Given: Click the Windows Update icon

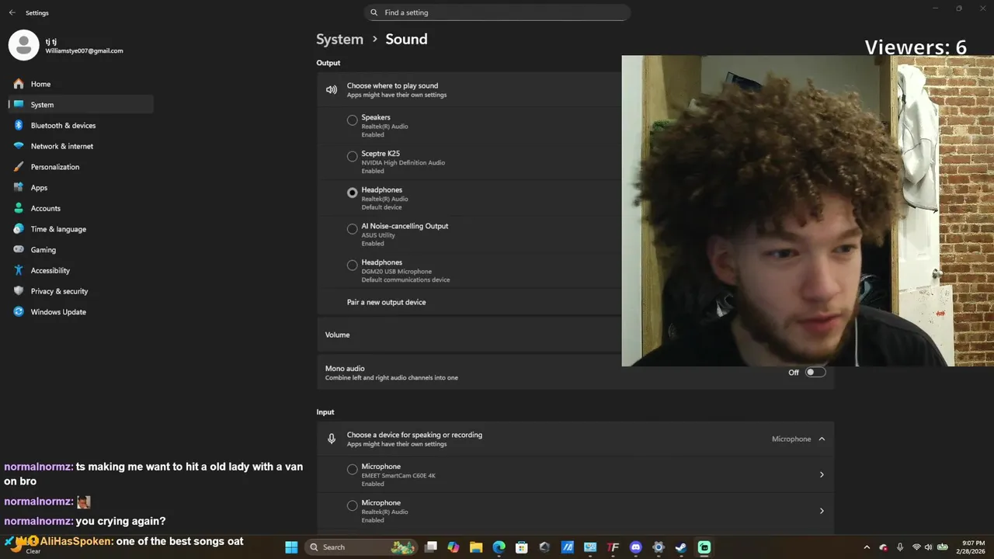Looking at the screenshot, I should coord(19,311).
